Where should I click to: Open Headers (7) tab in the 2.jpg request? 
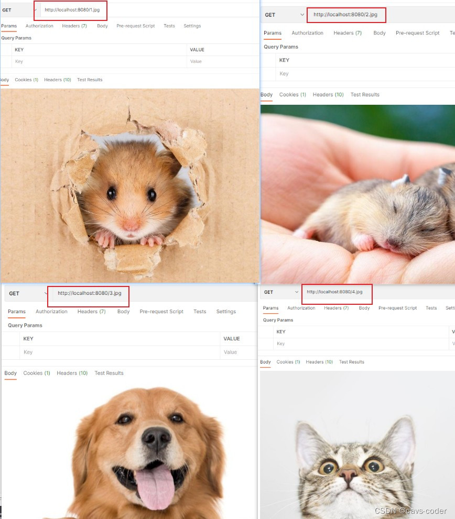click(348, 33)
